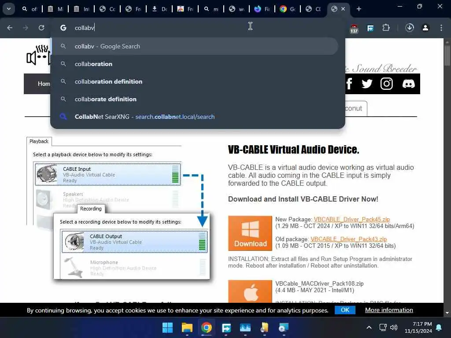Open volume control in system tray
The width and height of the screenshot is (451, 338).
pos(393,327)
